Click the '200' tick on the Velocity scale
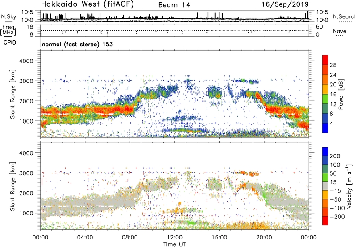The height and width of the screenshot is (247, 357). pyautogui.click(x=335, y=156)
